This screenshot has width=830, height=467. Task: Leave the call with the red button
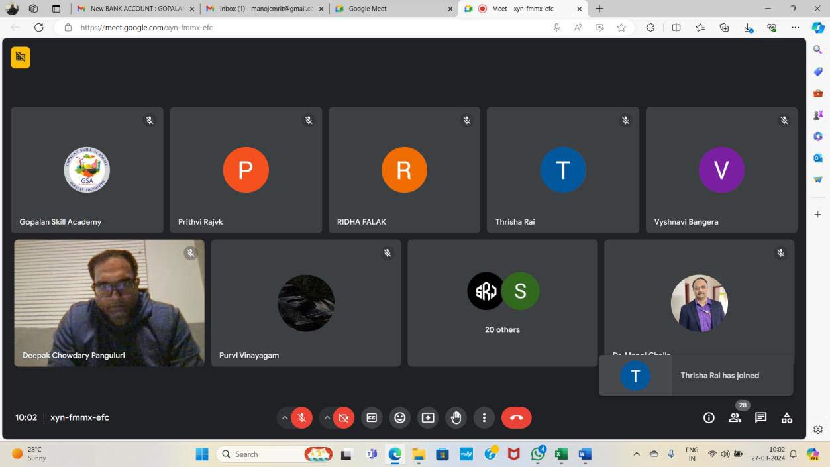[x=517, y=417]
